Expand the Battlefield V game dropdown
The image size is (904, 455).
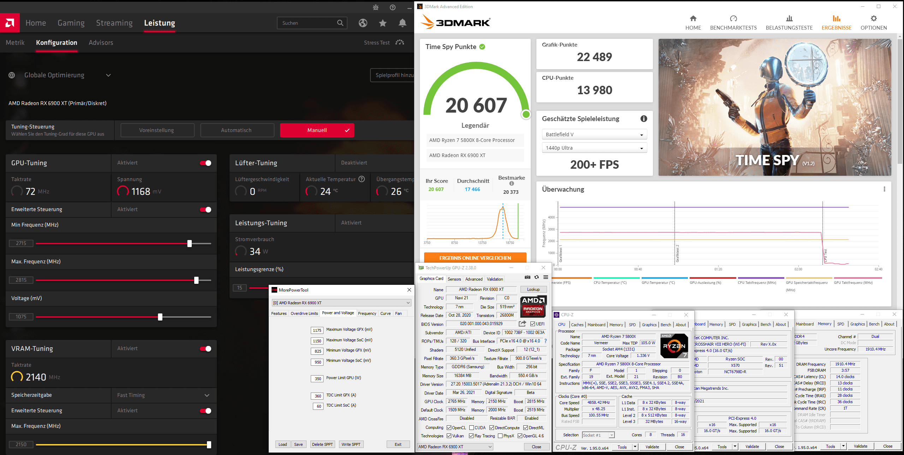pyautogui.click(x=594, y=134)
